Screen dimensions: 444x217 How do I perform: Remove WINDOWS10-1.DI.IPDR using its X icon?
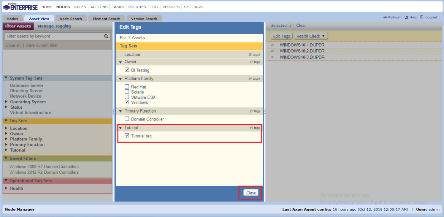(272, 45)
